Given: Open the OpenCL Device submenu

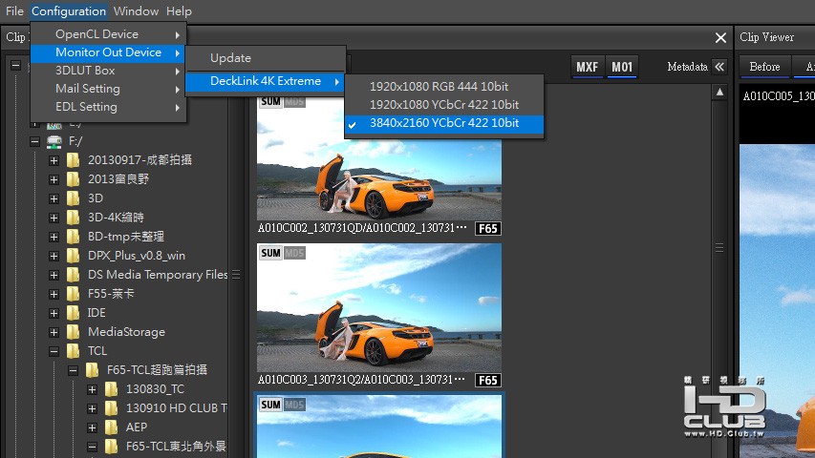Looking at the screenshot, I should pyautogui.click(x=108, y=34).
